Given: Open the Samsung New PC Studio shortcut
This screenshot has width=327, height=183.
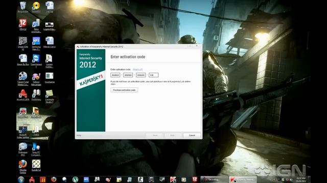Looking at the screenshot, I should click(x=36, y=43).
